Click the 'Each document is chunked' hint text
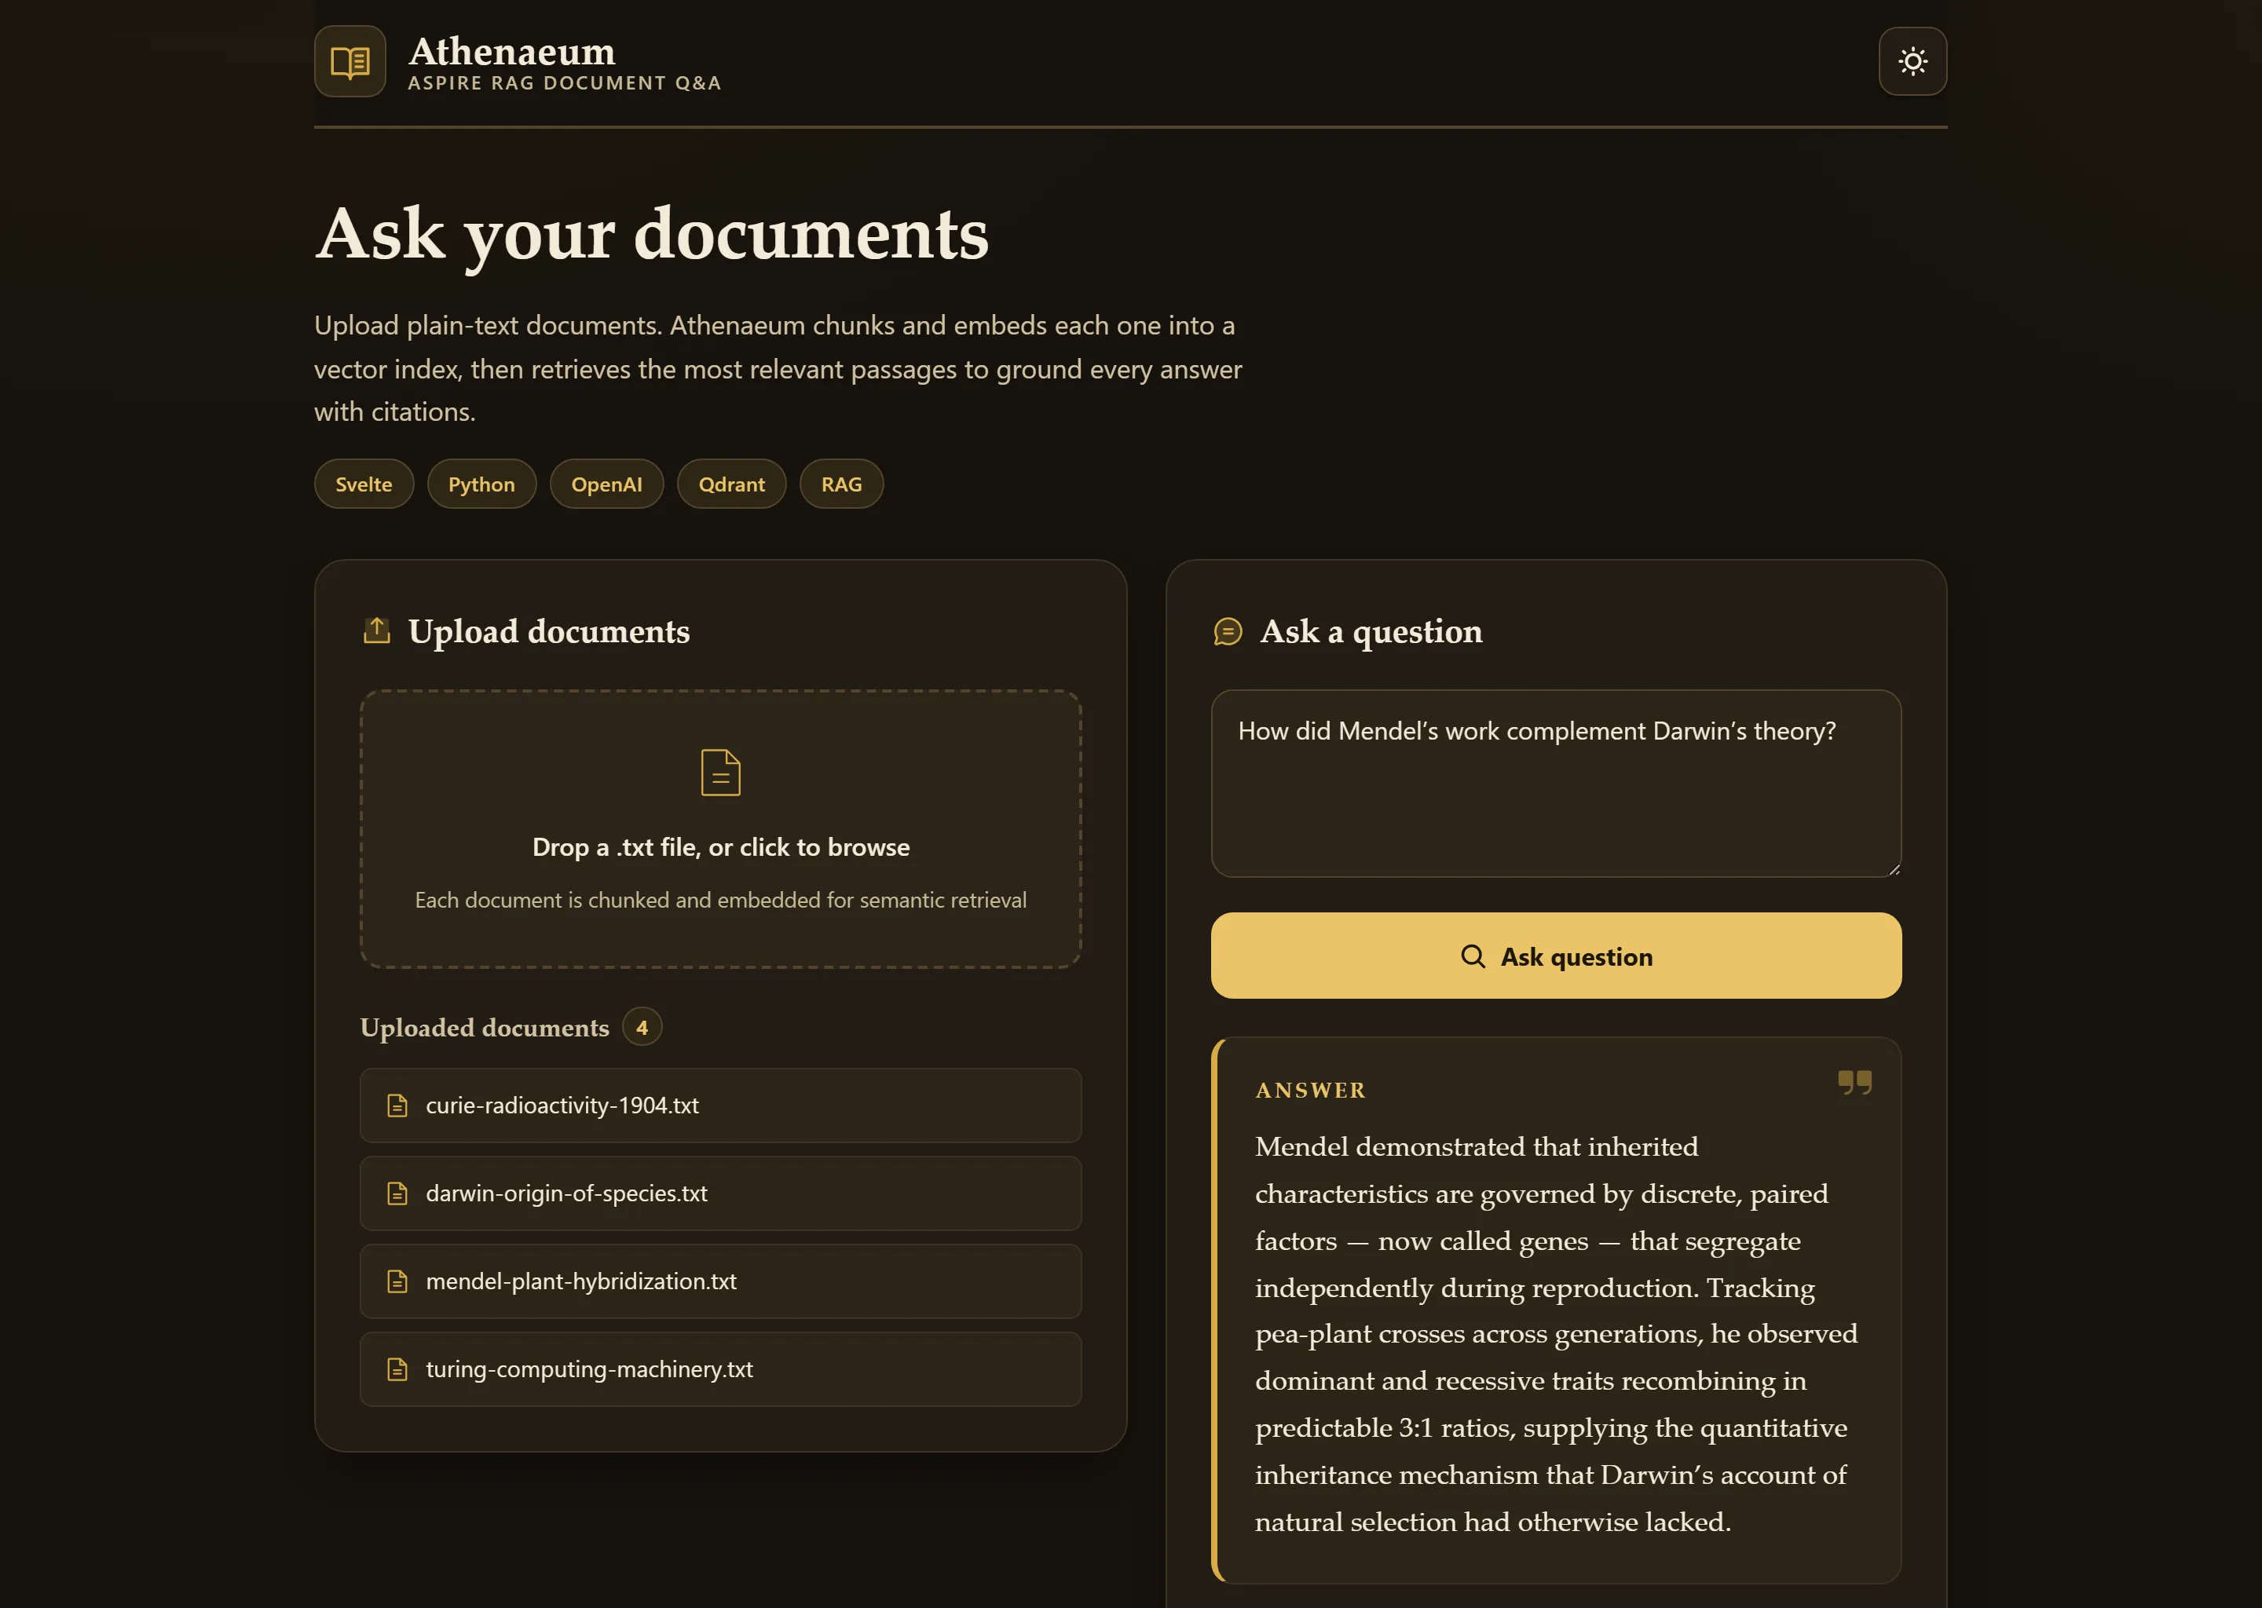The width and height of the screenshot is (2262, 1608). (720, 900)
